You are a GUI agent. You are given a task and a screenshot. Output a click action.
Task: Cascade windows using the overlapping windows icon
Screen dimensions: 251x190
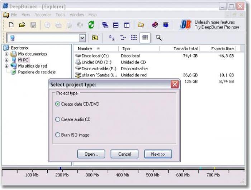tap(105, 25)
